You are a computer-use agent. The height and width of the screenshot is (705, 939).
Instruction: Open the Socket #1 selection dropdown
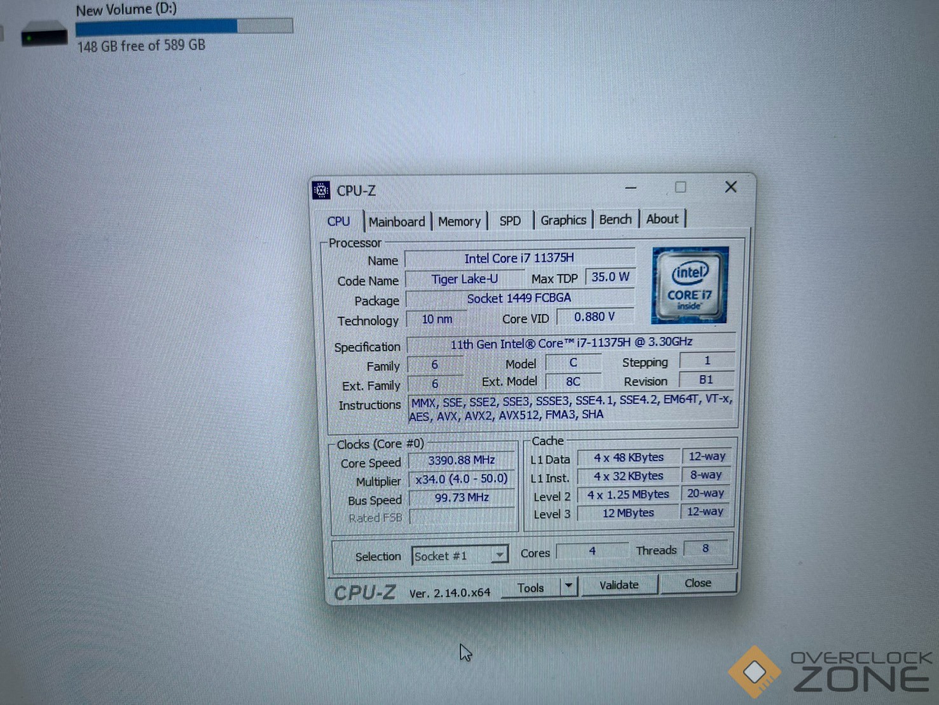pyautogui.click(x=500, y=555)
